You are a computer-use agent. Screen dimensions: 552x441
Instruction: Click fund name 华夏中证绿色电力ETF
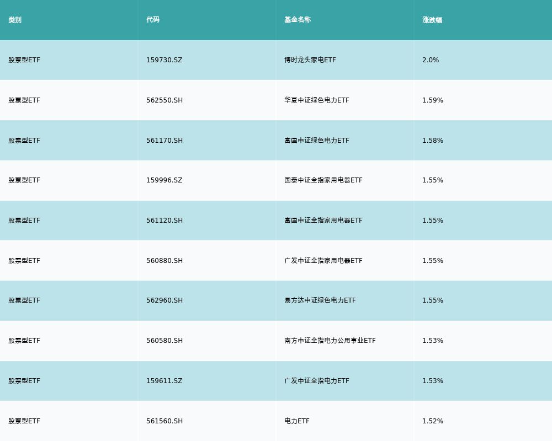pyautogui.click(x=317, y=100)
